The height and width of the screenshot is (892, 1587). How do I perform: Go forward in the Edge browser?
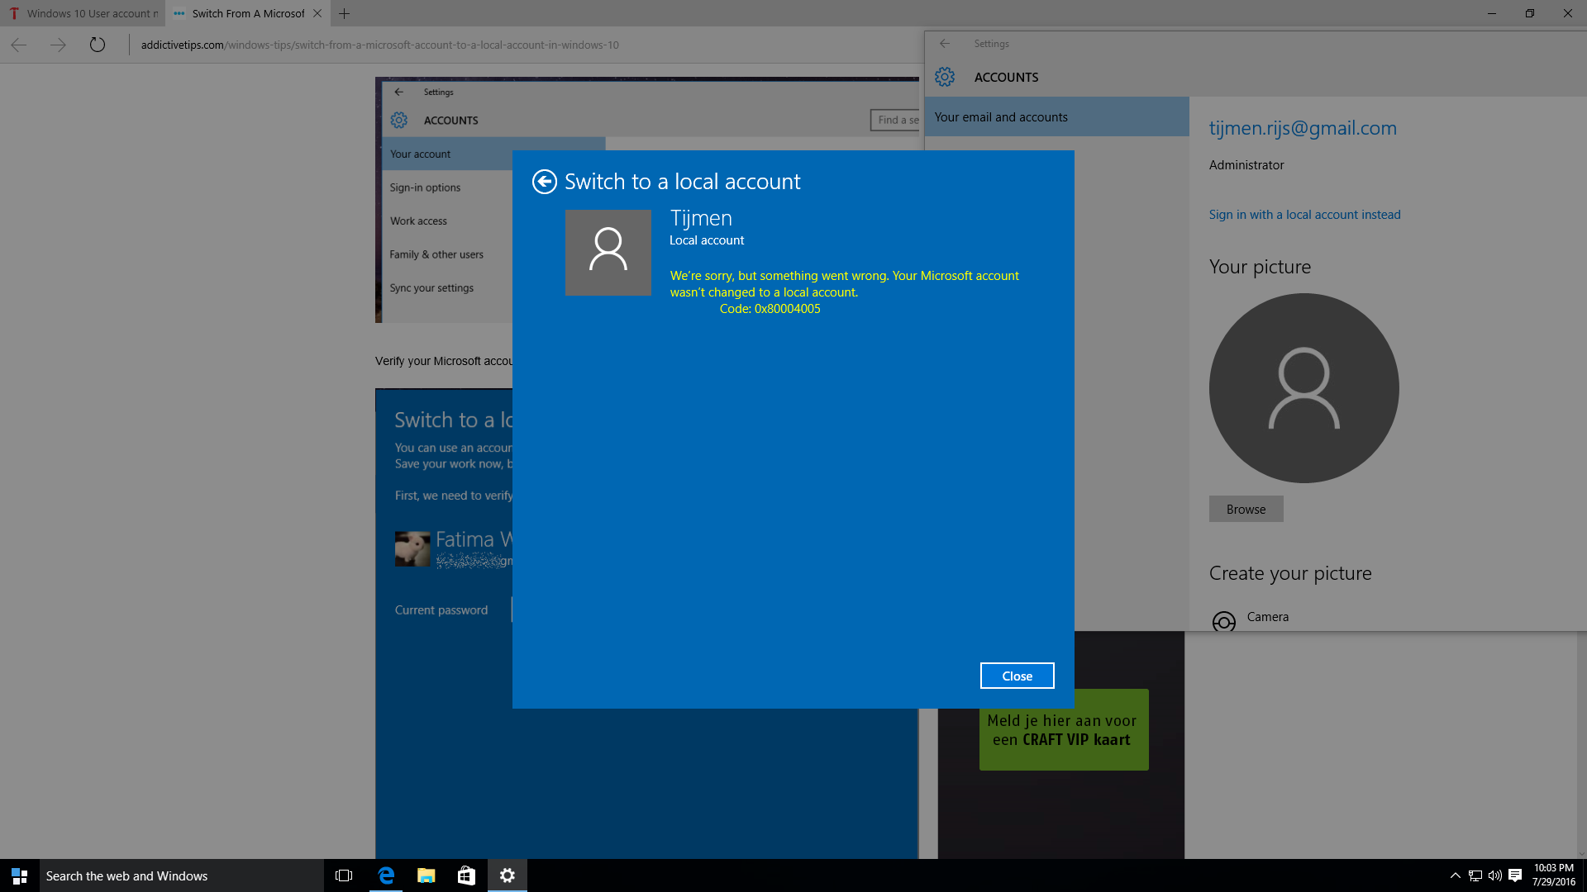click(x=58, y=45)
